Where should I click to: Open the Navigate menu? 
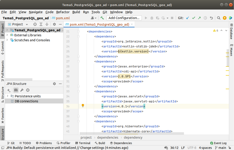click(36, 12)
